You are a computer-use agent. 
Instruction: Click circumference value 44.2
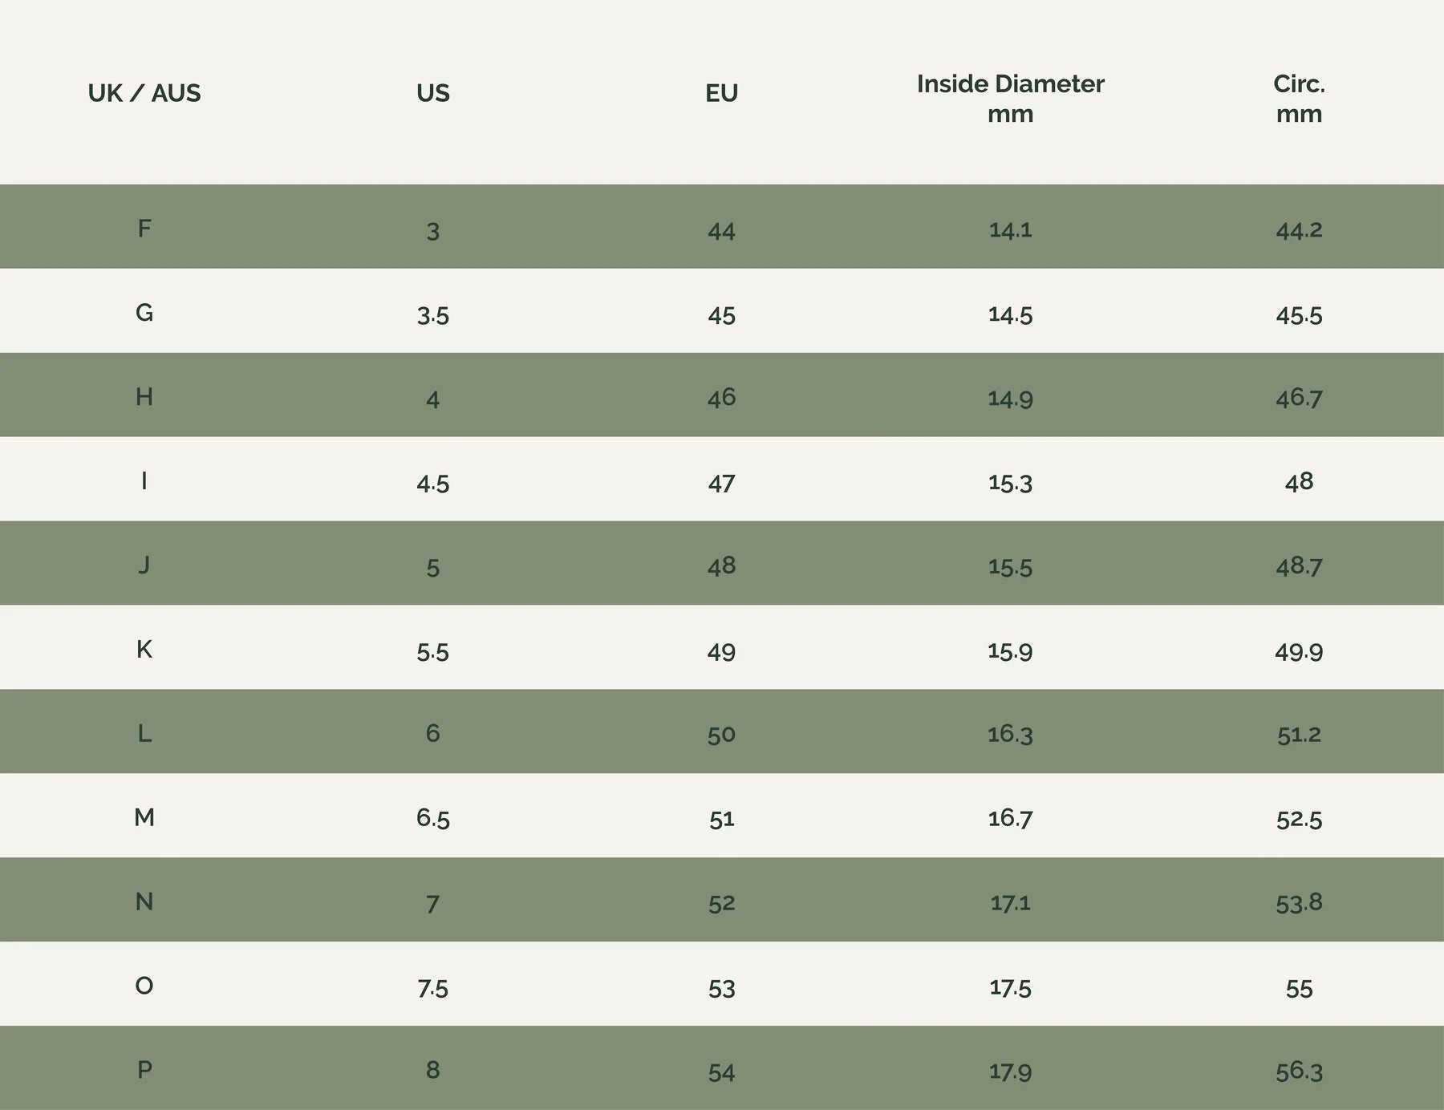pyautogui.click(x=1299, y=230)
